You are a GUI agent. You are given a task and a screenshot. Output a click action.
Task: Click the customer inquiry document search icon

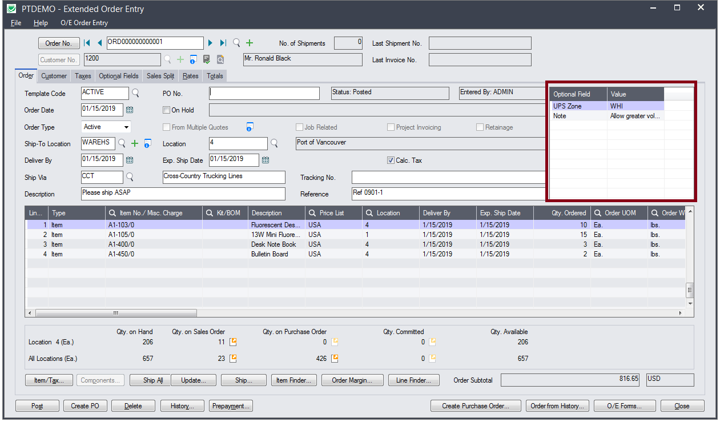tap(220, 59)
